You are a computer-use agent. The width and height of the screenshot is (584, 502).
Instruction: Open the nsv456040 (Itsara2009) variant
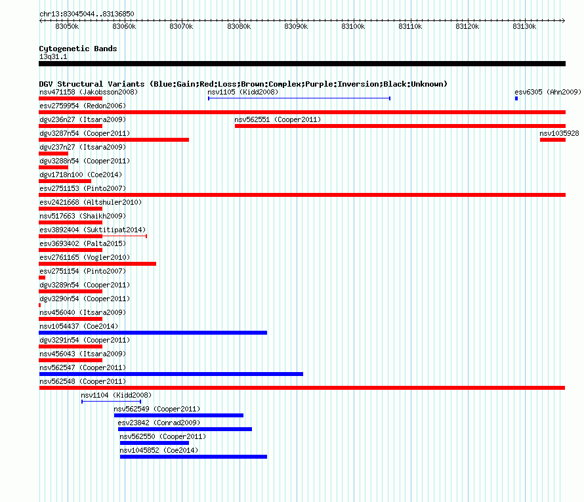[83, 312]
